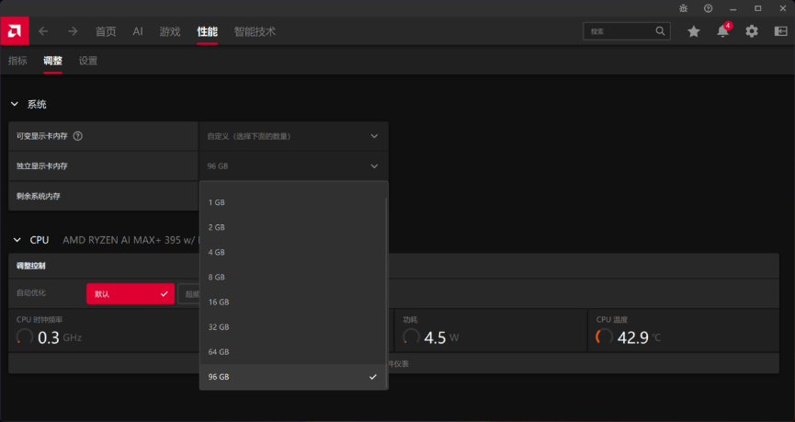The width and height of the screenshot is (795, 422).
Task: Click the 剩余系统内存 label
Action: point(39,196)
